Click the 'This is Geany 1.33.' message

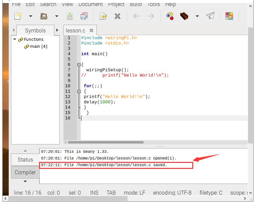(x=75, y=151)
